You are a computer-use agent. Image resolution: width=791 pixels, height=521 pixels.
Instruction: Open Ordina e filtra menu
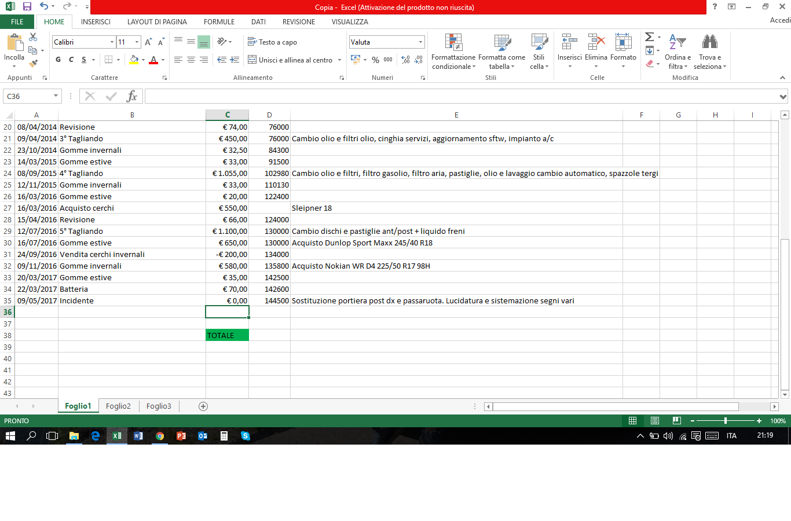tap(678, 52)
